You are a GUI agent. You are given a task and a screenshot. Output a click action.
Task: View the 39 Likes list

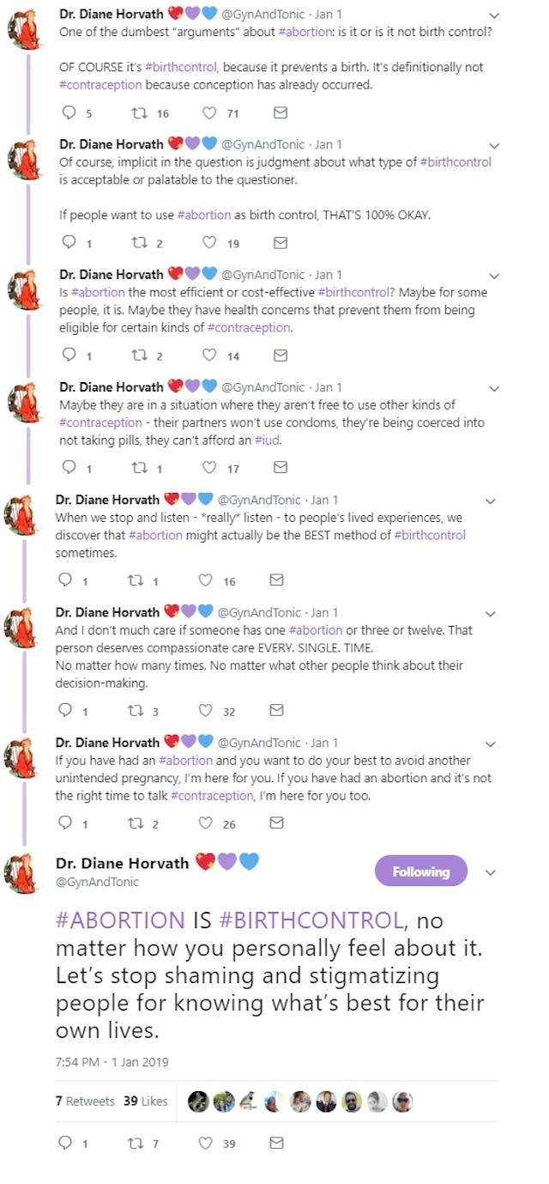[145, 1101]
